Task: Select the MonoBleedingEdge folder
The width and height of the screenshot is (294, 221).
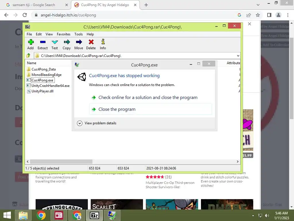Action: 47,75
